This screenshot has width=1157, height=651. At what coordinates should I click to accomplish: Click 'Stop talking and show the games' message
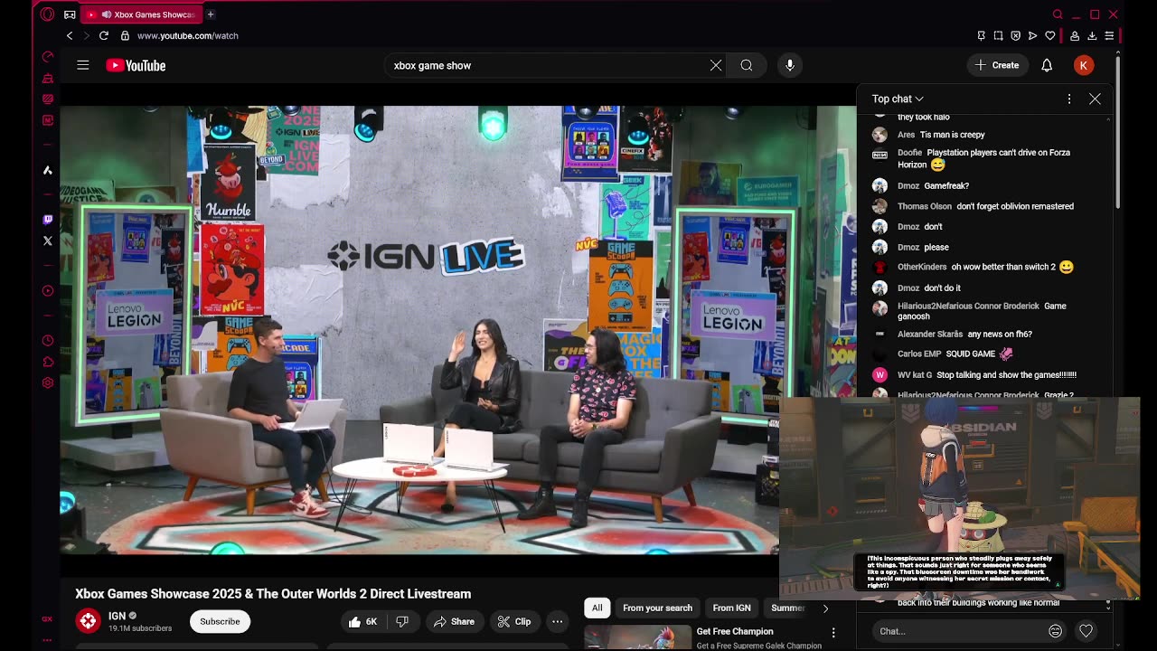(x=1006, y=374)
